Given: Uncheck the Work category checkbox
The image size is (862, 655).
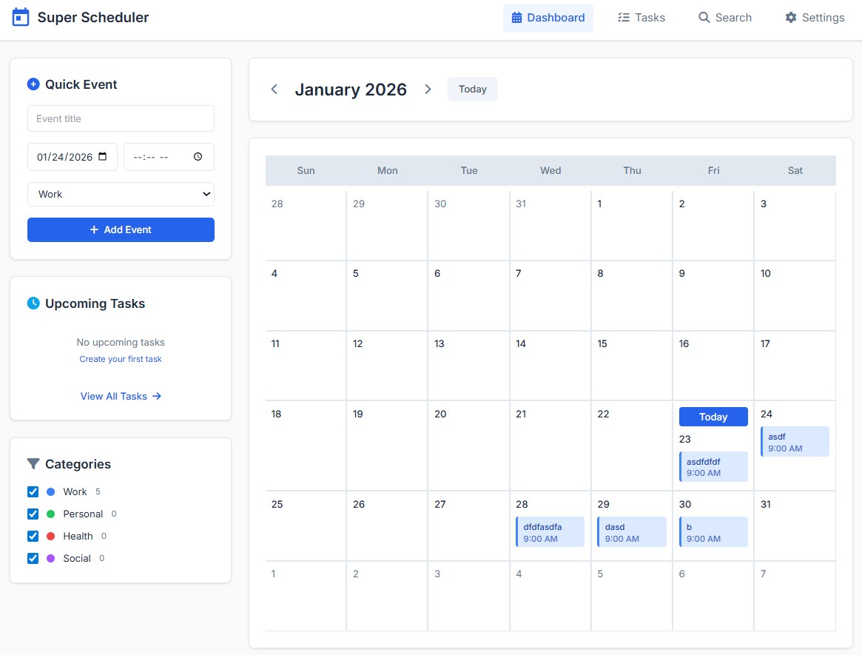Looking at the screenshot, I should click(x=33, y=491).
